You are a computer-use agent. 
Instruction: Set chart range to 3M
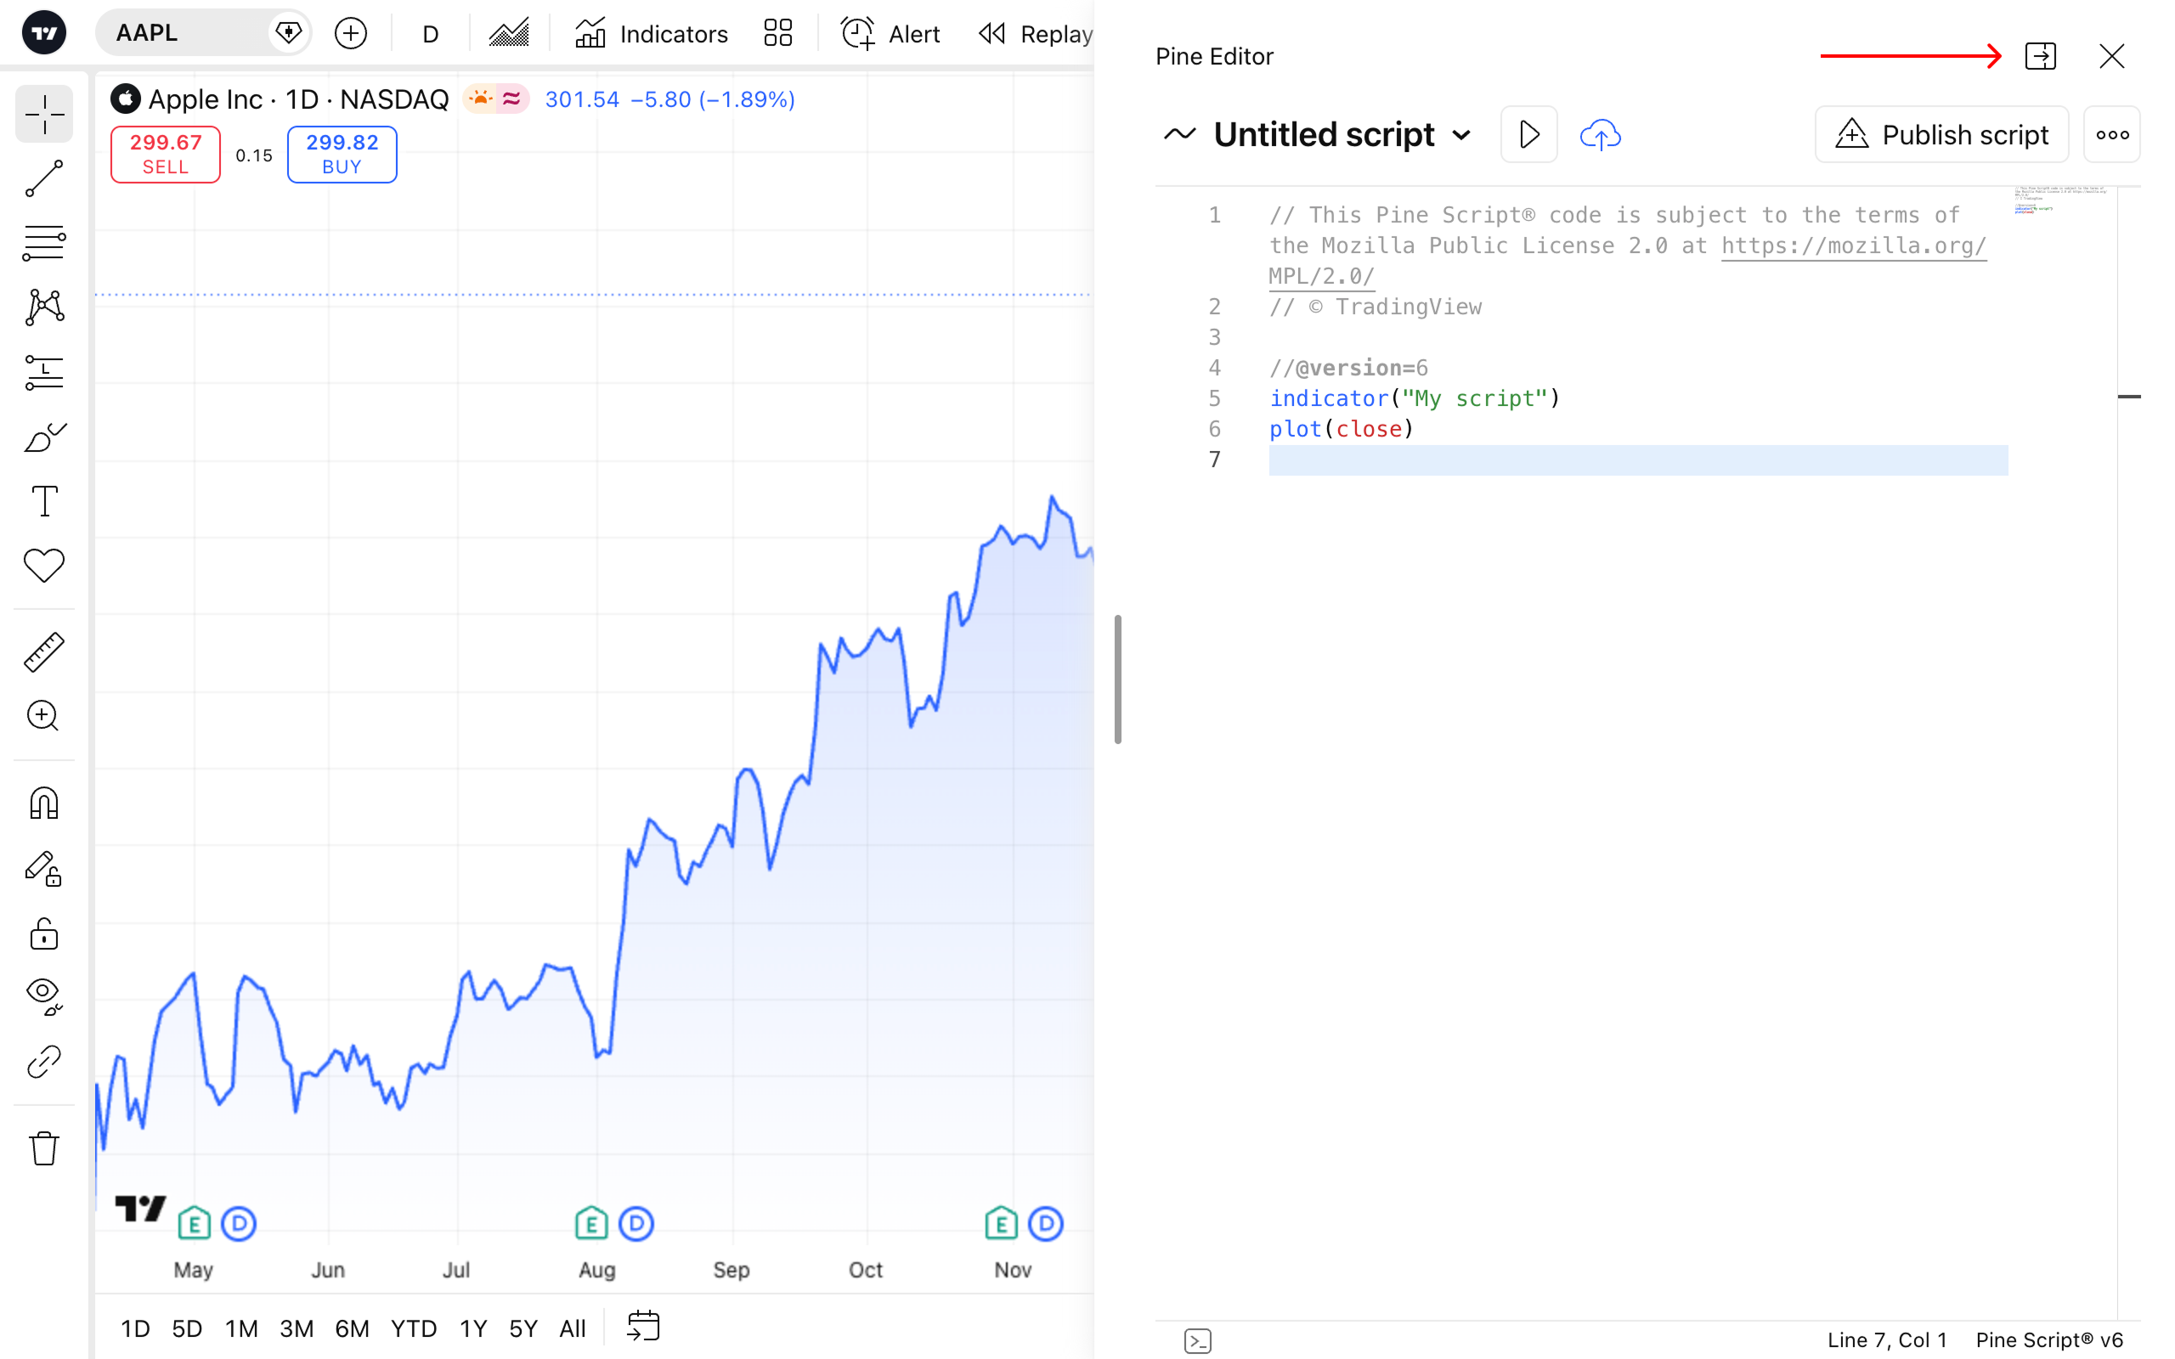pyautogui.click(x=297, y=1328)
